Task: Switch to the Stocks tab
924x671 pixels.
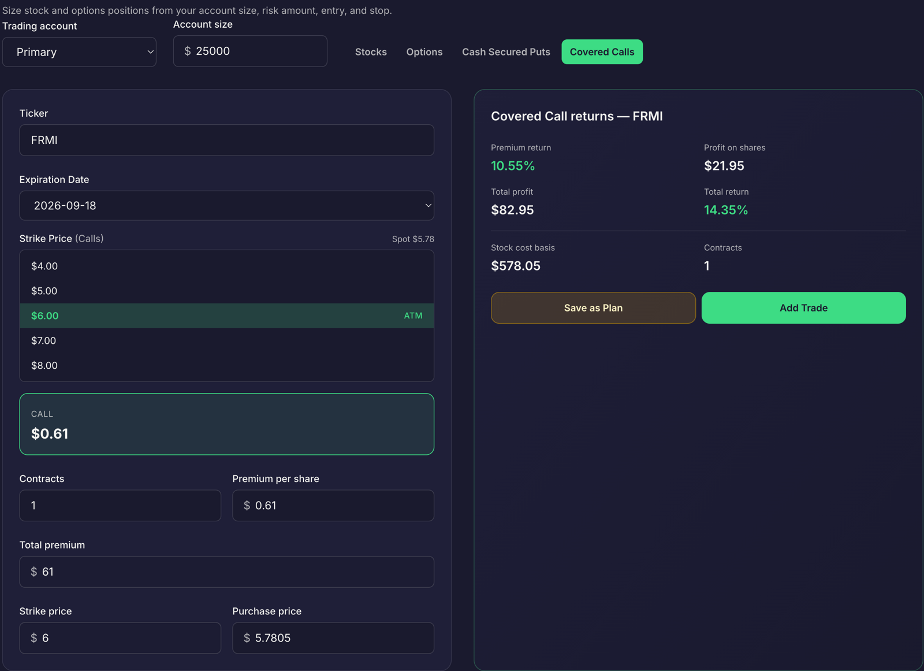Action: [x=371, y=52]
